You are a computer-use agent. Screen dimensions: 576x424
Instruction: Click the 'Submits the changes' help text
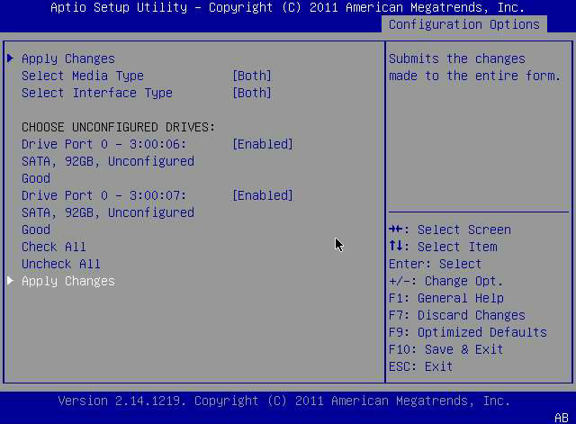[x=475, y=68]
